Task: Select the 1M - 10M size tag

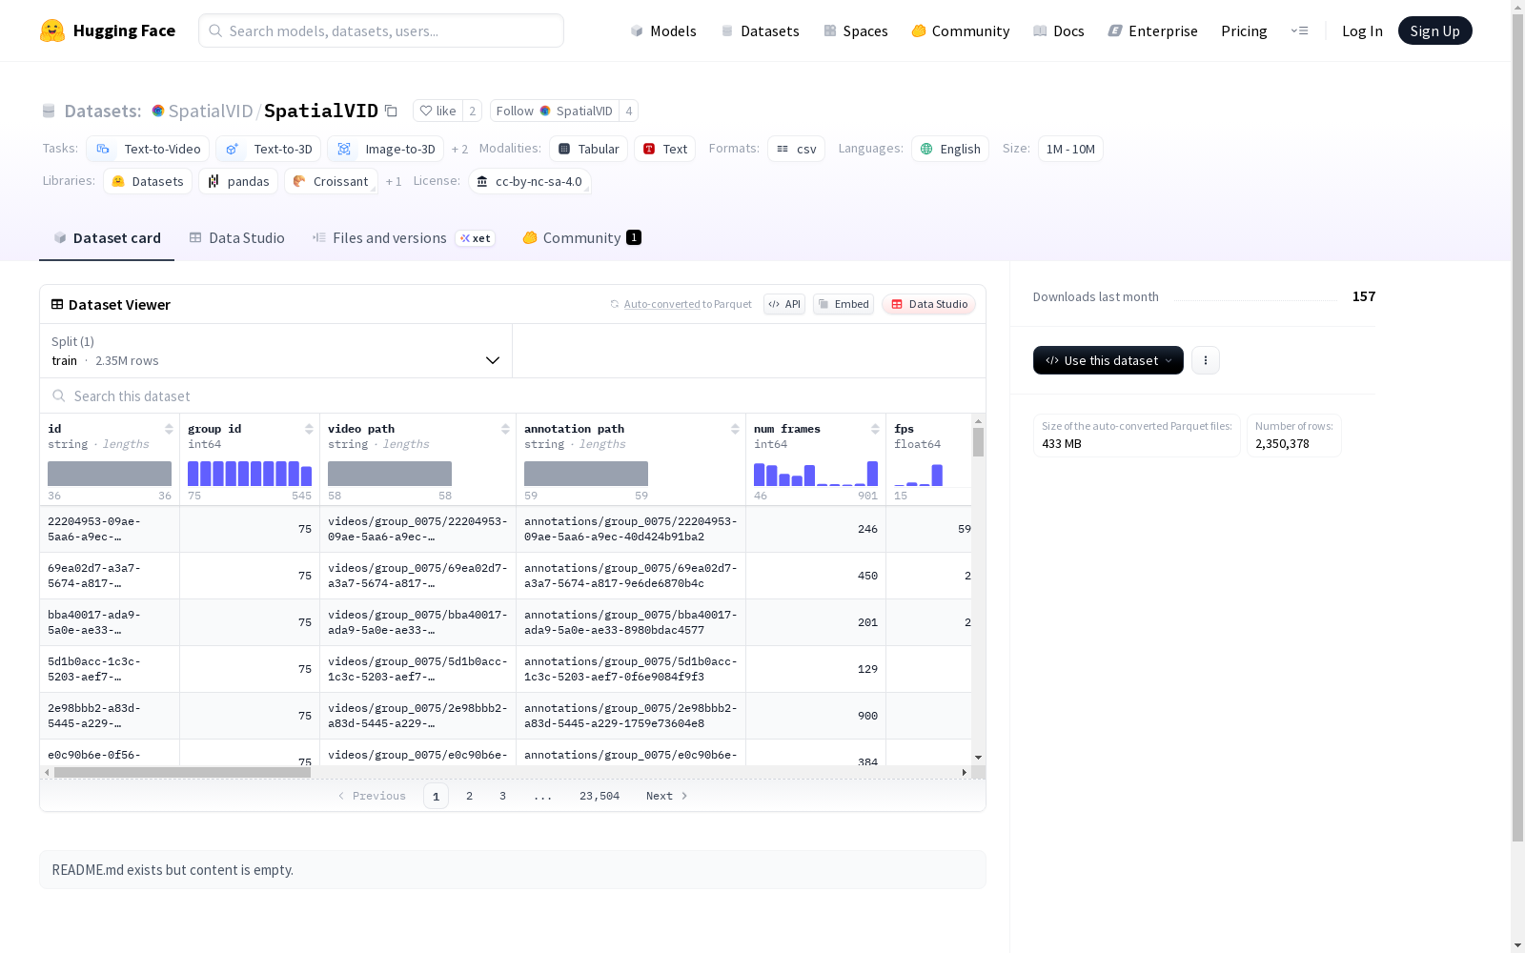Action: pyautogui.click(x=1070, y=149)
